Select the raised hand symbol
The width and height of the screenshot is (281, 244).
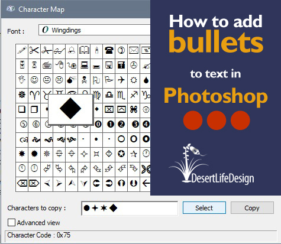(x=22, y=80)
